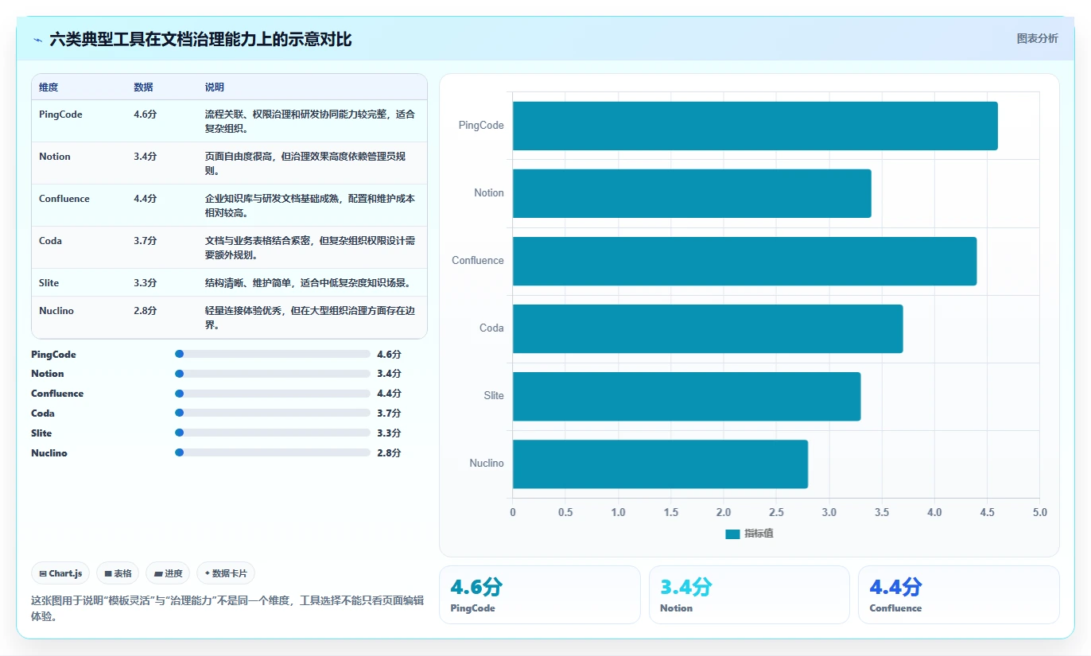Click the page title 六类典型工具在文档治理能力上的示意对比
The height and width of the screenshot is (656, 1091).
click(200, 40)
